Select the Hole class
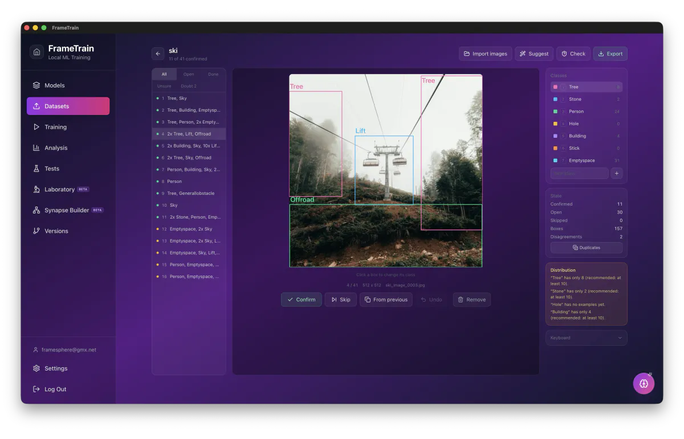This screenshot has width=684, height=439. click(x=586, y=124)
